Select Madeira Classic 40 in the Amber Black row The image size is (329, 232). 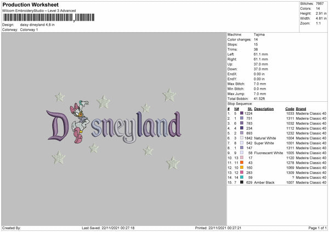[311, 182]
